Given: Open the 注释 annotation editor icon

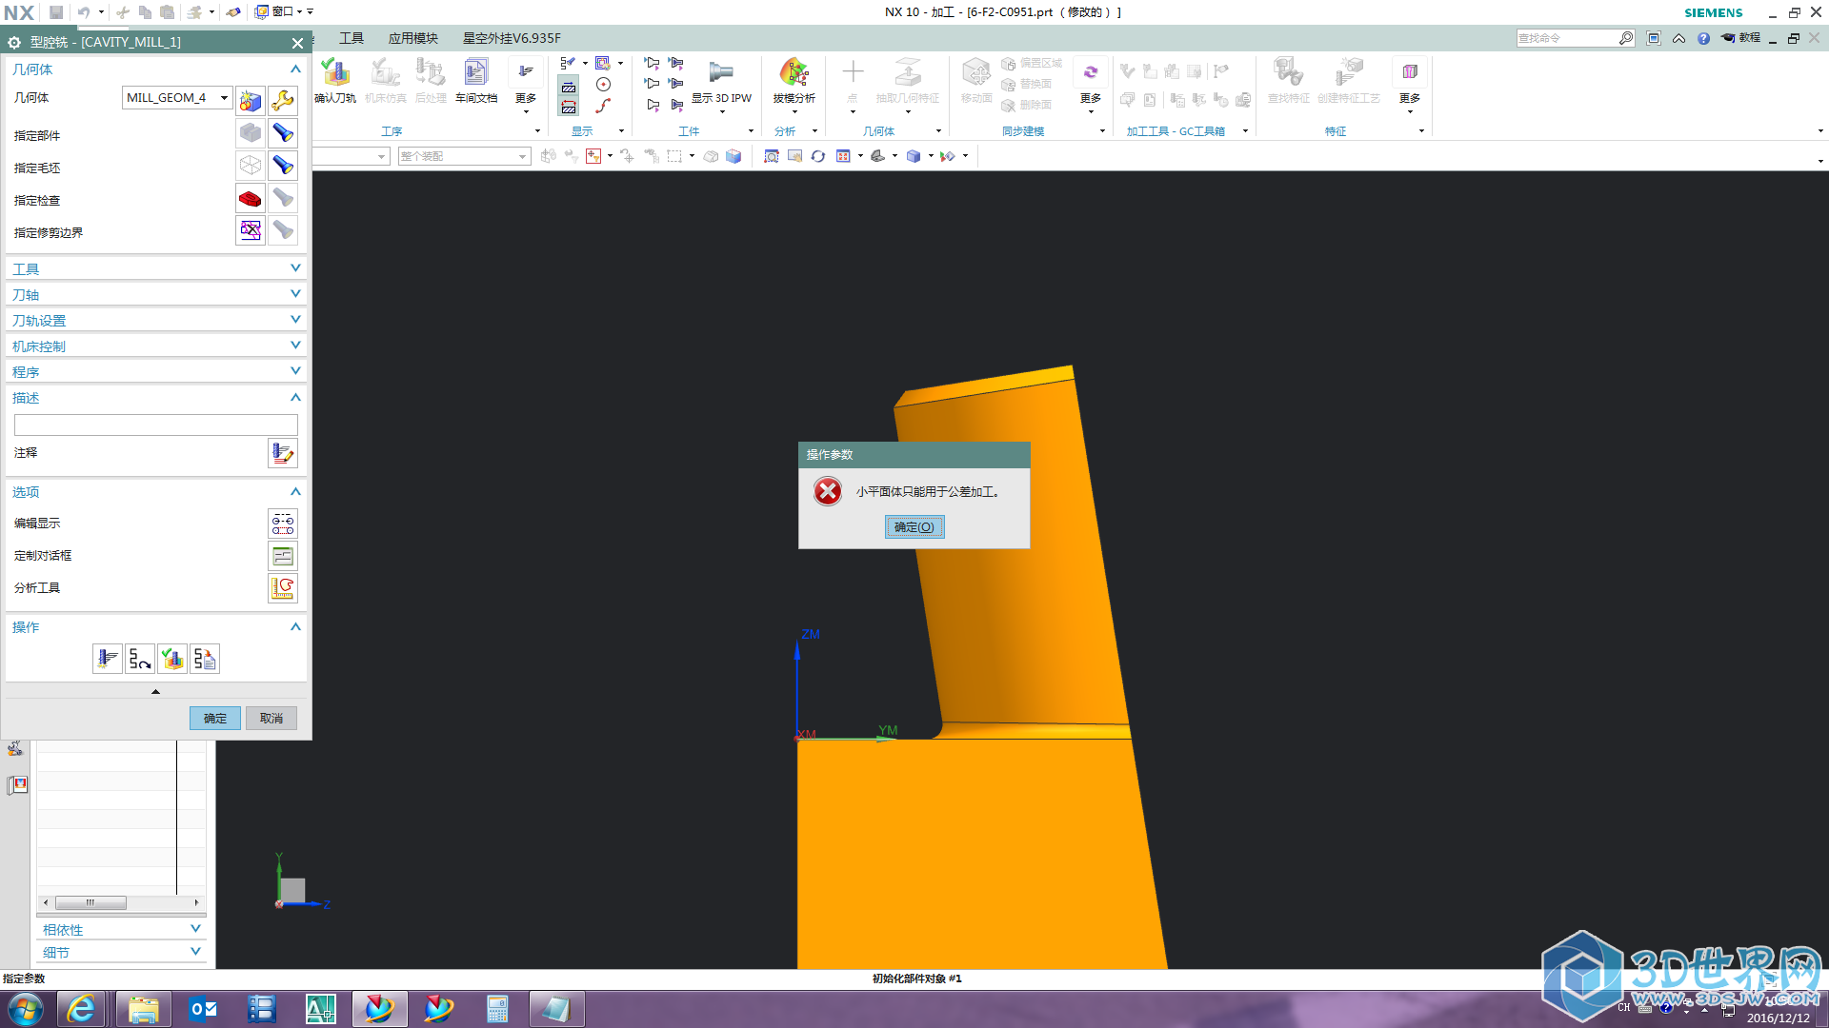Looking at the screenshot, I should click(283, 453).
